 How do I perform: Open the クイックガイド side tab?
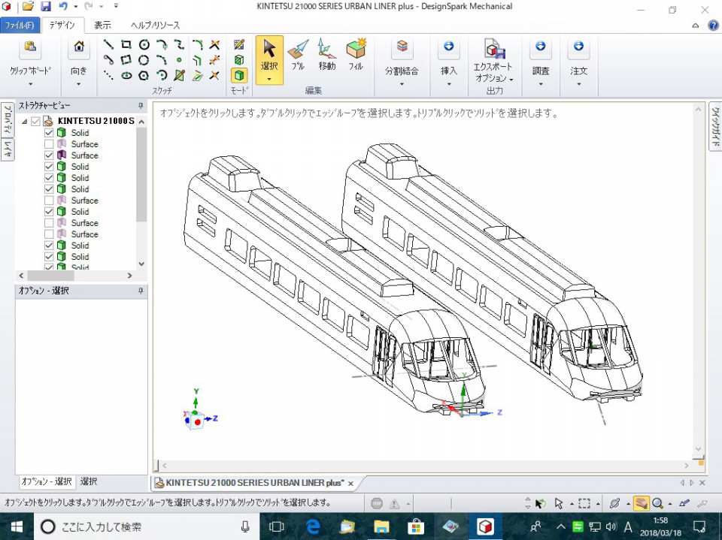pyautogui.click(x=715, y=126)
